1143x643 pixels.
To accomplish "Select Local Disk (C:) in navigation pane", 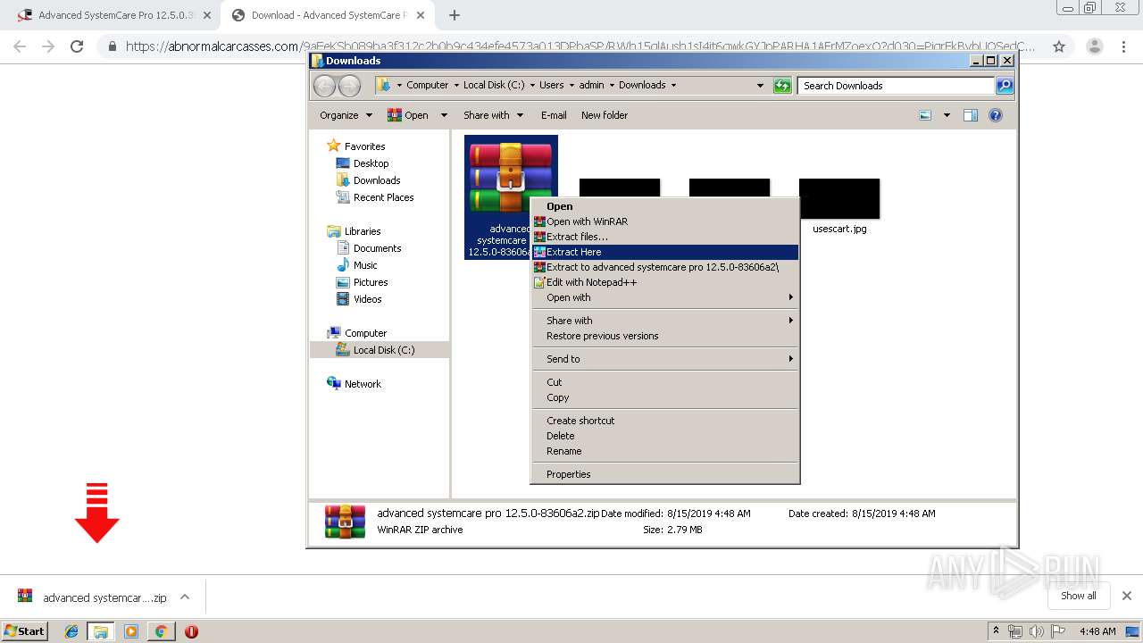I will pyautogui.click(x=383, y=350).
